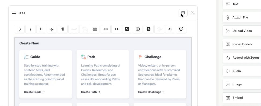Screen dimensions: 261x106
Task: Click the paperclip icon for Attach File
Action: click(228, 17)
